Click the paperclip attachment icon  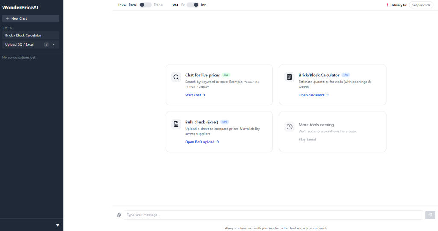tap(119, 215)
